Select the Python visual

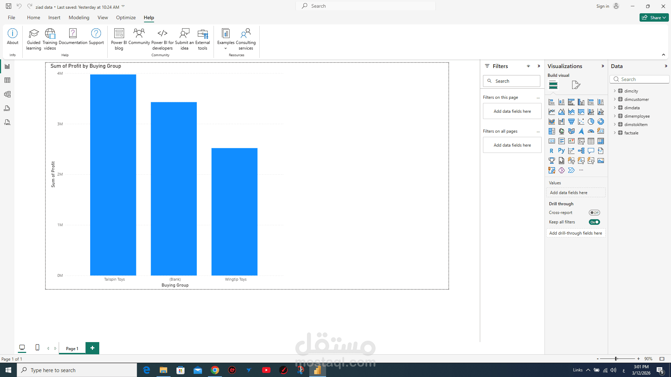[x=561, y=151]
